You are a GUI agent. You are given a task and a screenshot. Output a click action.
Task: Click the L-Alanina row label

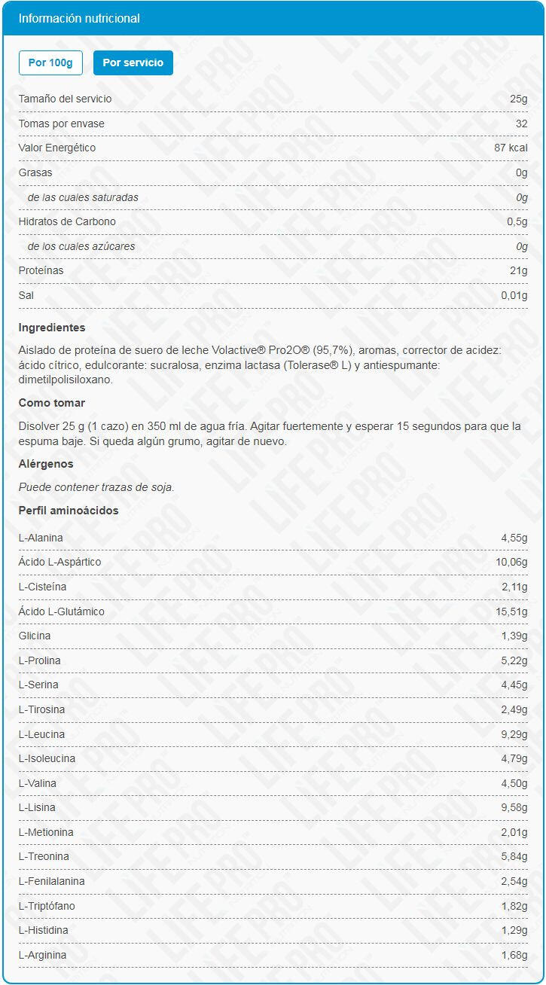point(41,538)
